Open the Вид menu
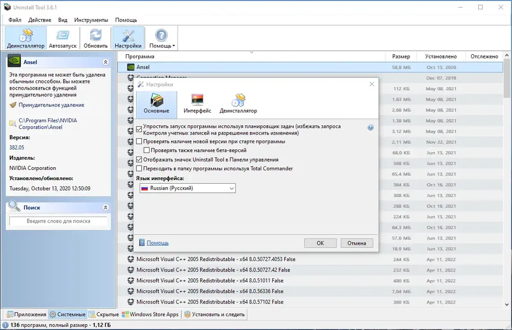The width and height of the screenshot is (512, 330). (62, 20)
